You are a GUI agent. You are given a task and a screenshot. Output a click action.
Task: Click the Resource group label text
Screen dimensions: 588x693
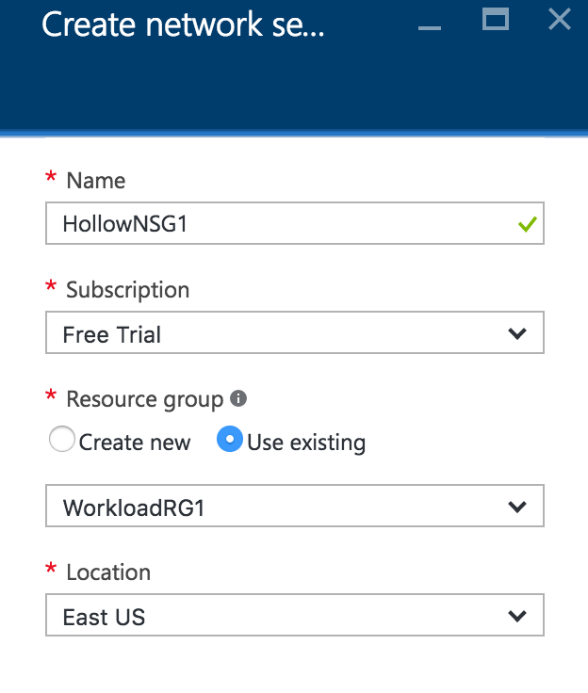[x=144, y=399]
